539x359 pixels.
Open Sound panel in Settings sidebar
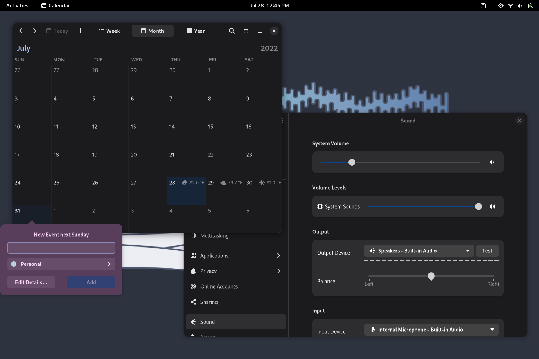236,322
